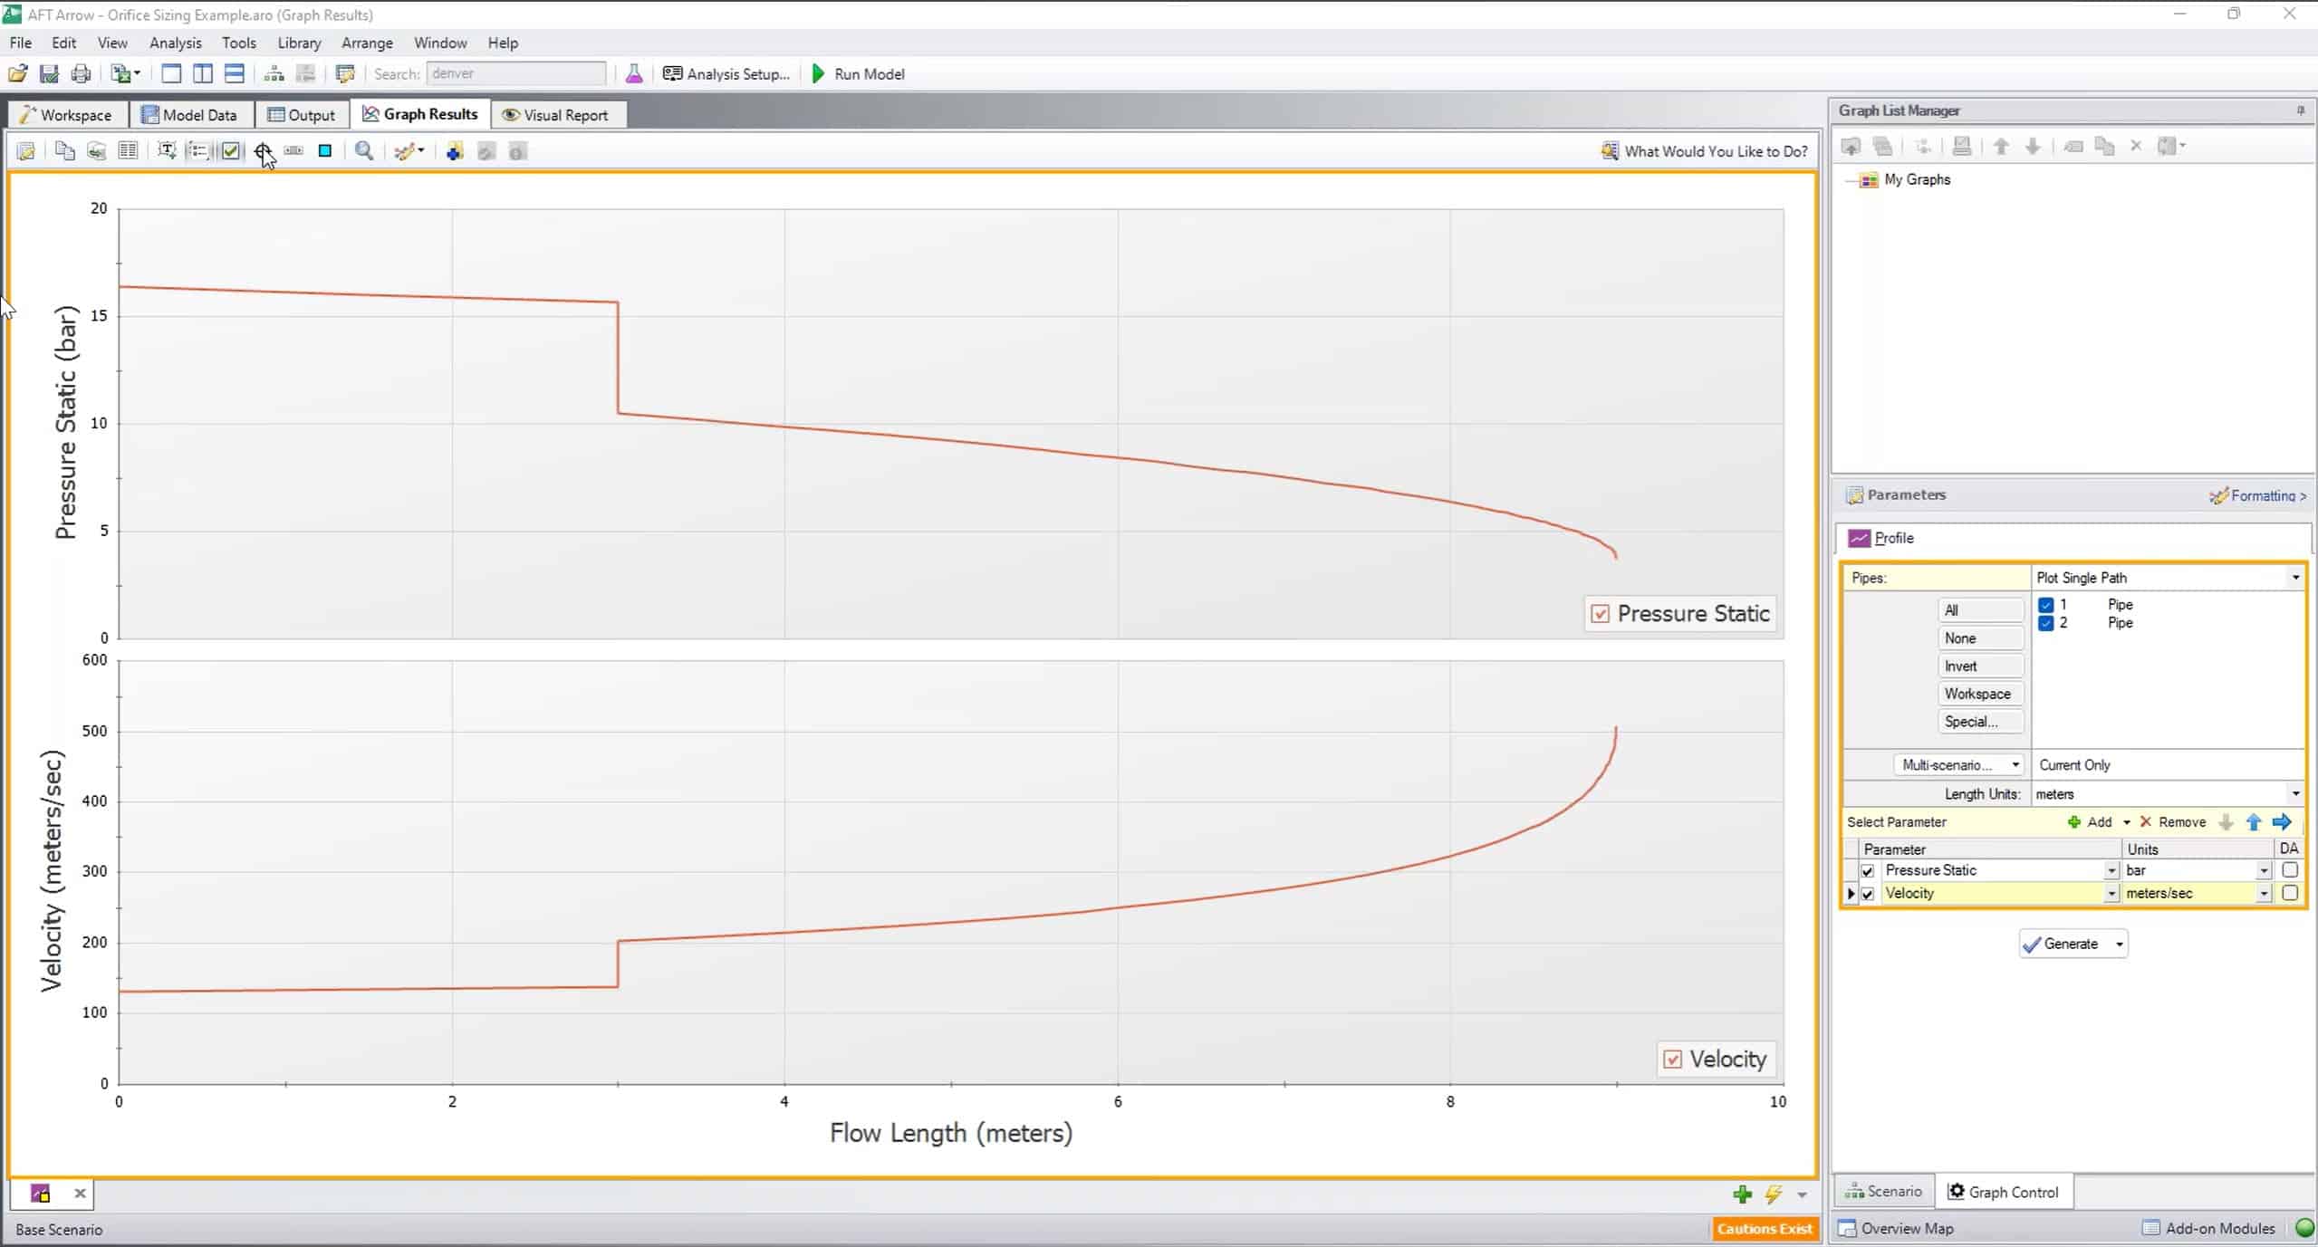Open file using folder icon
Image resolution: width=2318 pixels, height=1247 pixels.
click(x=17, y=73)
